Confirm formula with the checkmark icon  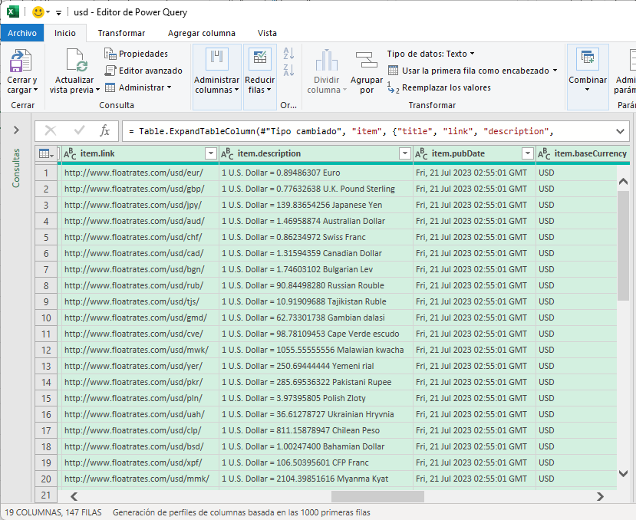[x=79, y=130]
